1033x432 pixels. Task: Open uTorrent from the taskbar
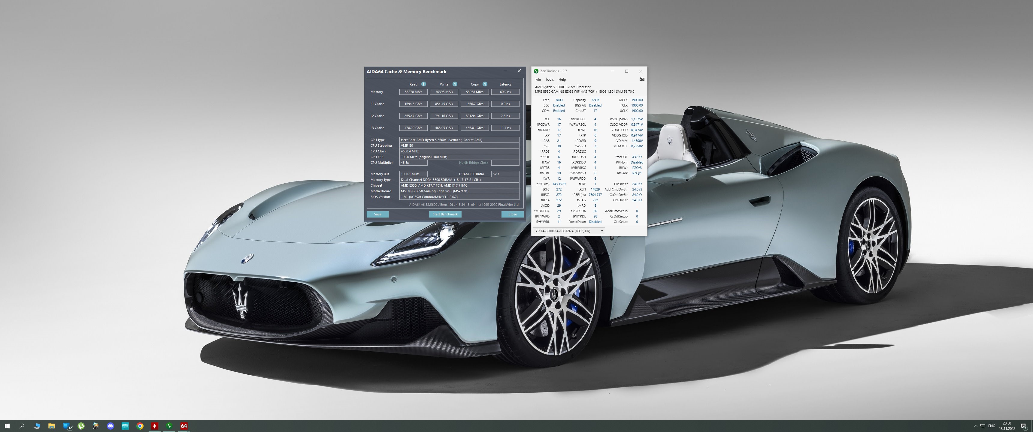click(81, 426)
